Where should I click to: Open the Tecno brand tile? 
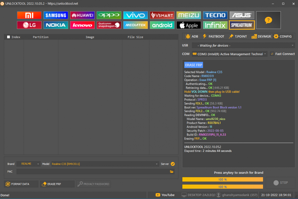(x=215, y=15)
